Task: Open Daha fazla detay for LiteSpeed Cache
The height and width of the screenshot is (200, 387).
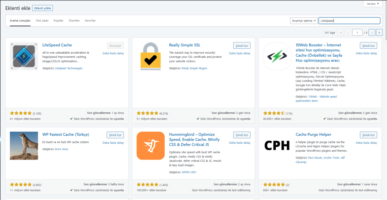Action: tap(113, 53)
